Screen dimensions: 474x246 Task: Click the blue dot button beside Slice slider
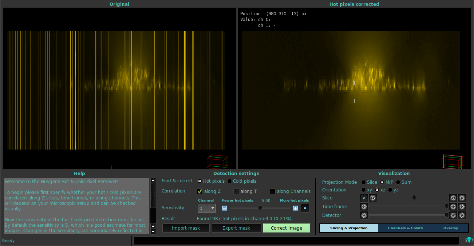click(364, 198)
